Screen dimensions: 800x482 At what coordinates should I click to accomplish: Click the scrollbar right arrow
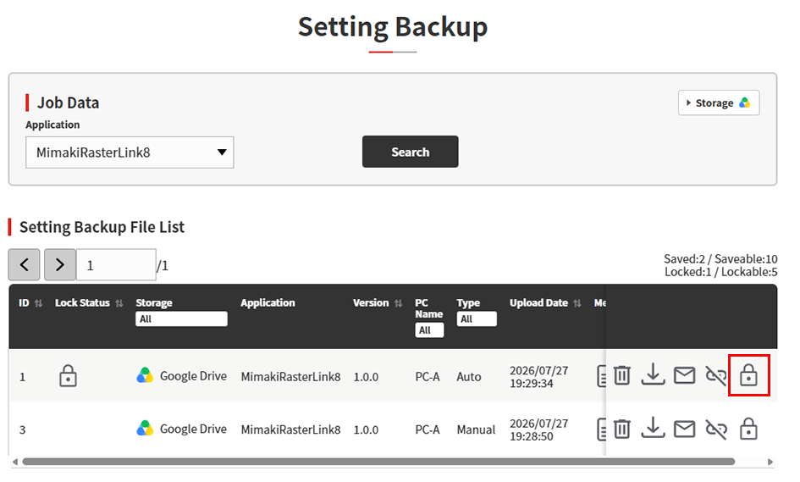[x=770, y=462]
